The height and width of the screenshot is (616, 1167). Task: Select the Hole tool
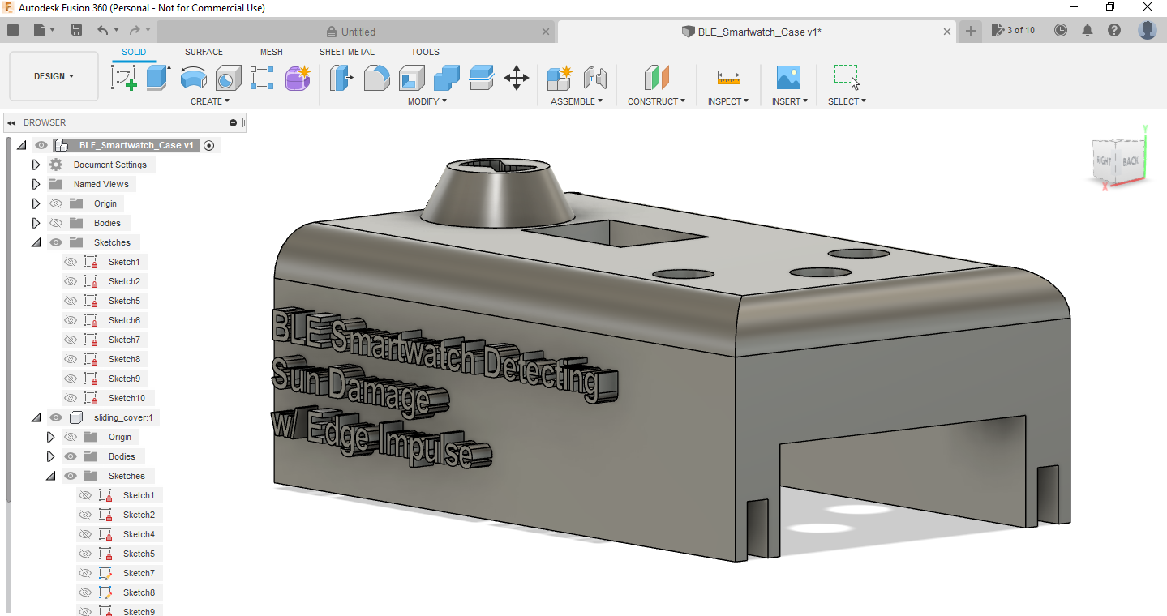(228, 78)
